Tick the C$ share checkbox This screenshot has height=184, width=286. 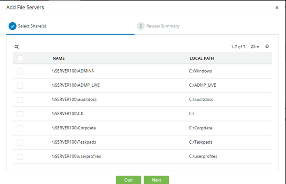(x=19, y=114)
